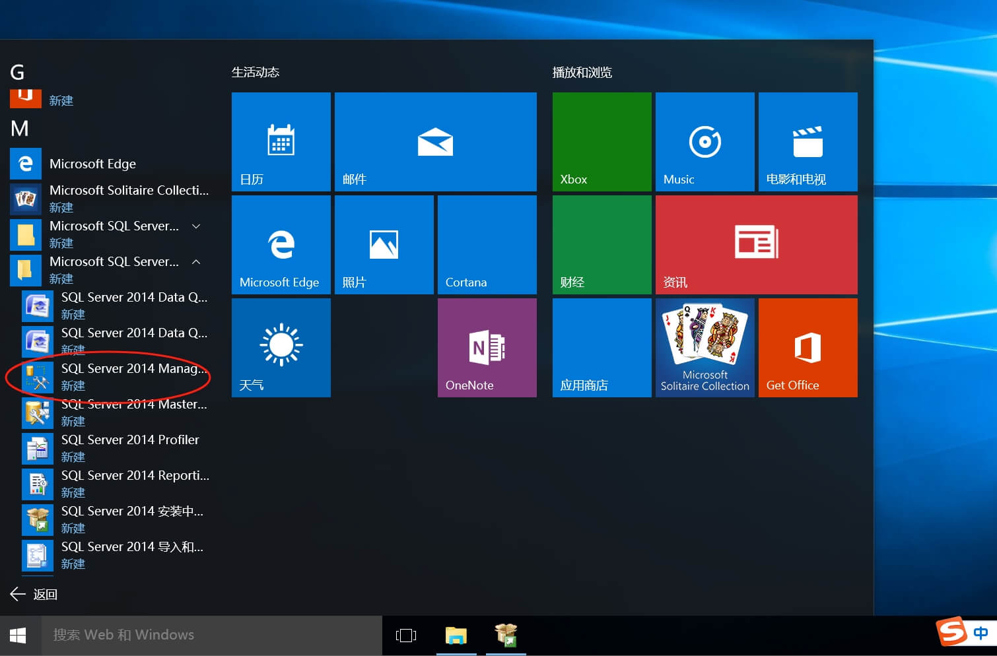Open Microsoft Solitaire Collection tile
Screen dimensions: 997x656
coord(705,348)
